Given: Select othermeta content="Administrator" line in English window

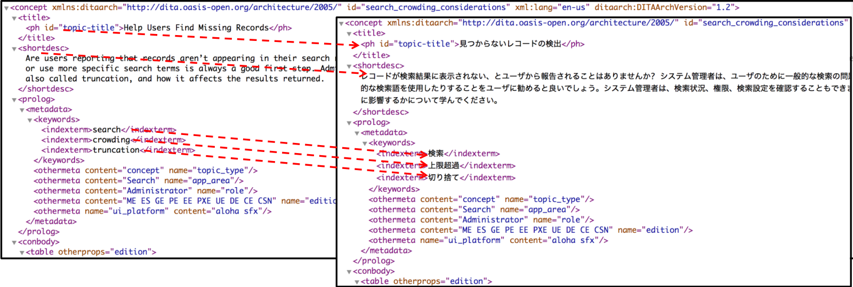Looking at the screenshot, I should (146, 191).
